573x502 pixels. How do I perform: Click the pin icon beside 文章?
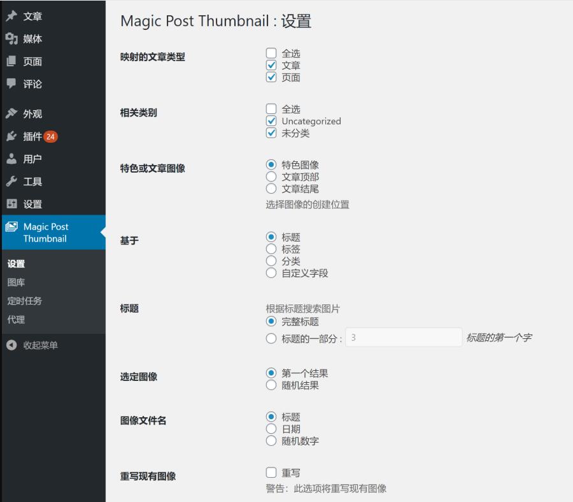(11, 16)
